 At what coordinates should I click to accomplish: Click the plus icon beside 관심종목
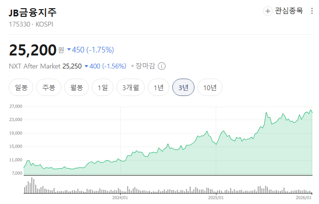268,11
